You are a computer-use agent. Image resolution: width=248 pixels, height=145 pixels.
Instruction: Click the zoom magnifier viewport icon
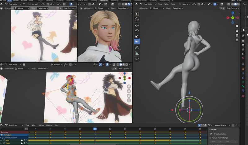click(237, 26)
